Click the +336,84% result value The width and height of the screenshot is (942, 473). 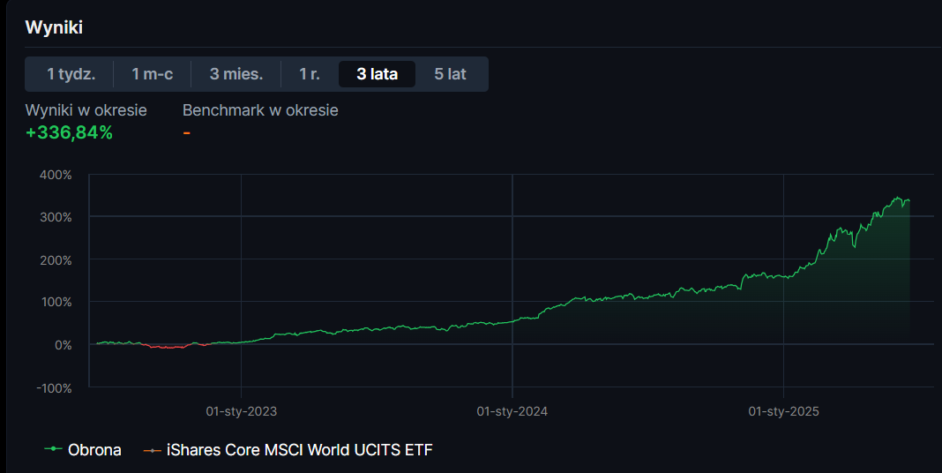point(69,133)
